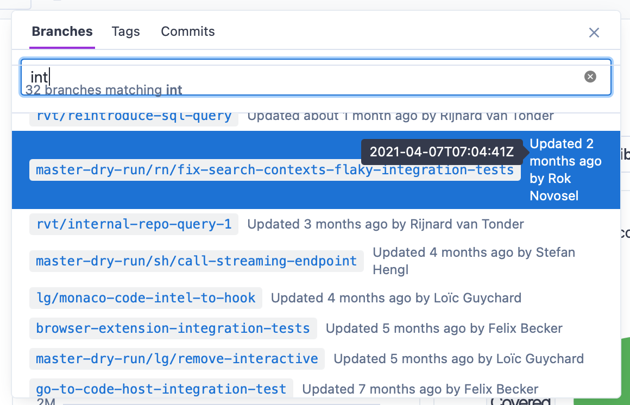630x405 pixels.
Task: Click 'Updated 5 months ago by Loïc Guychard'
Action: (458, 359)
